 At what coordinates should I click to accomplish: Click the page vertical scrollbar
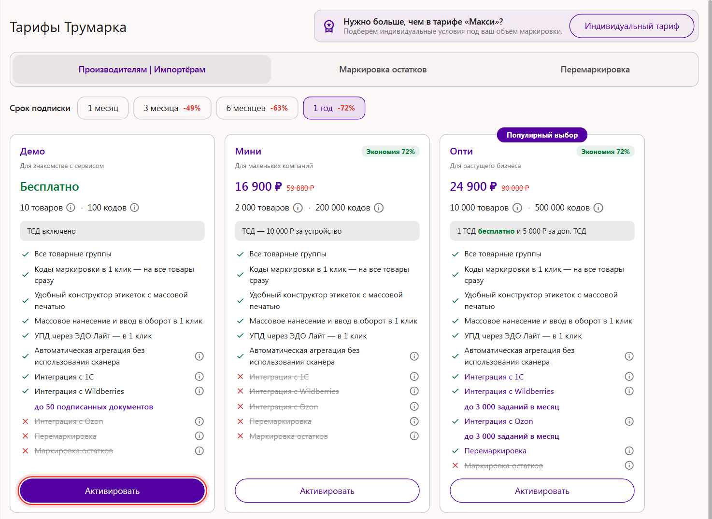710,259
